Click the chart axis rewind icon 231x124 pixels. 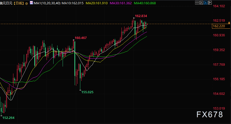click(201, 3)
